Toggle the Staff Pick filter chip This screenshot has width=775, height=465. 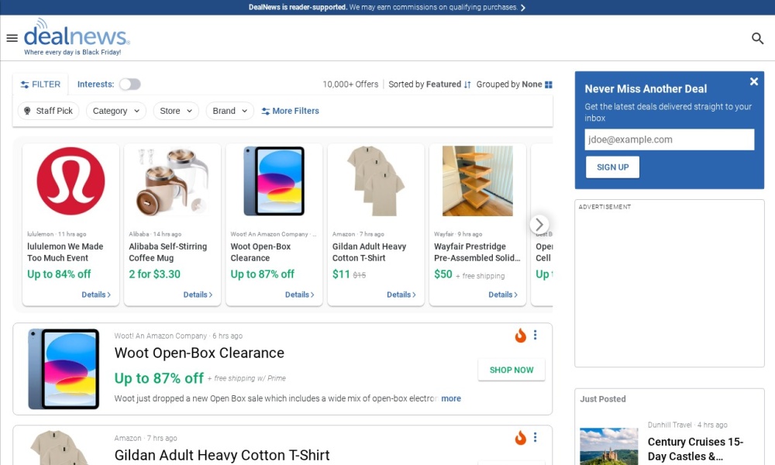pyautogui.click(x=48, y=111)
